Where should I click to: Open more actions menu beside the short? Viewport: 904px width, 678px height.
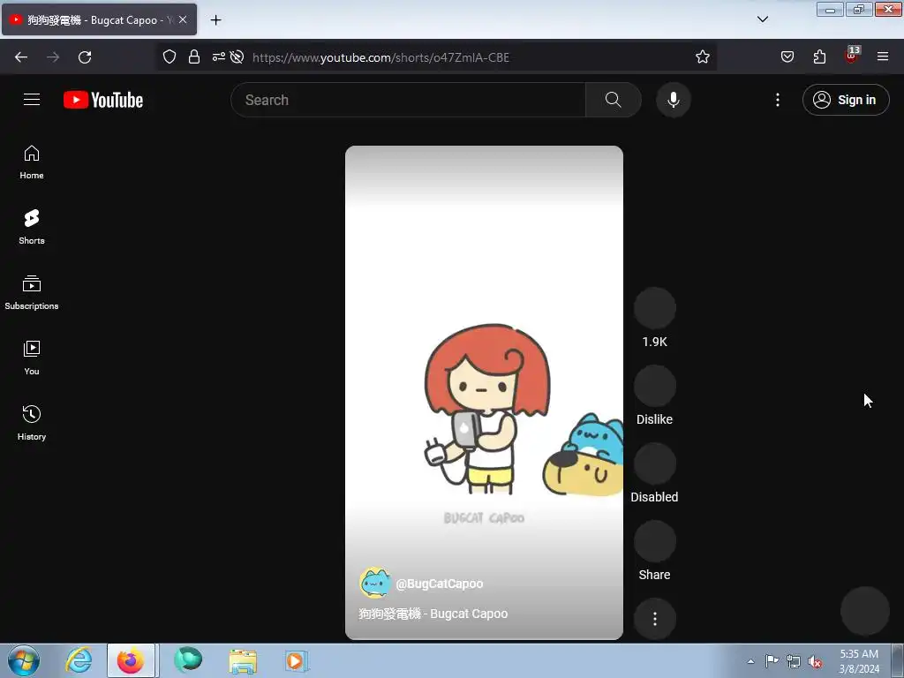point(654,619)
